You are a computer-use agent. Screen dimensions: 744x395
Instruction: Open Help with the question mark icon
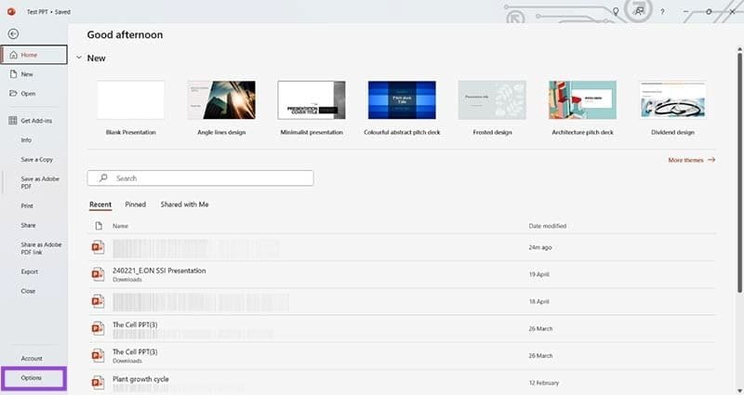click(x=662, y=12)
